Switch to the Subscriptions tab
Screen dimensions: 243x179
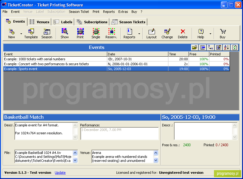[x=92, y=22]
